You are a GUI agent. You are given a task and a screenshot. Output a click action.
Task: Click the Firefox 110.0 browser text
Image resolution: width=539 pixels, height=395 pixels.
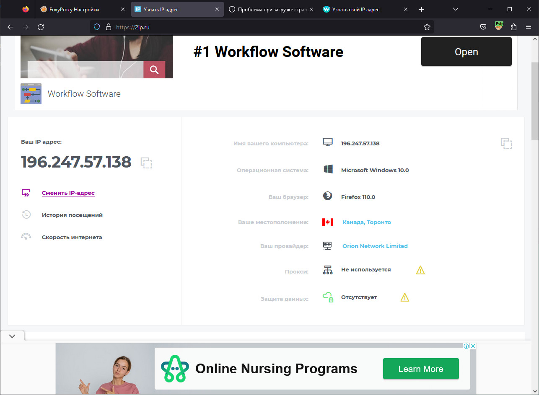(358, 197)
